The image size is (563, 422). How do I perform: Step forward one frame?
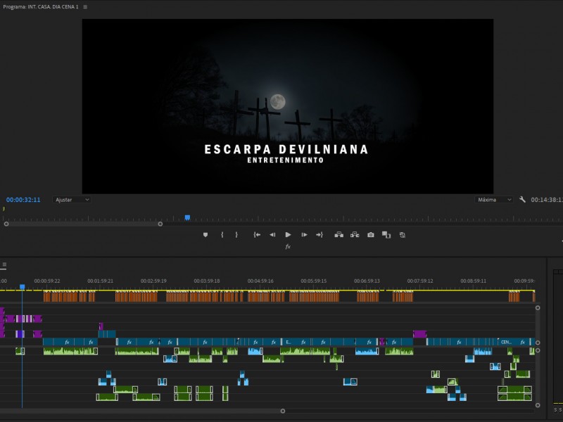coord(303,235)
